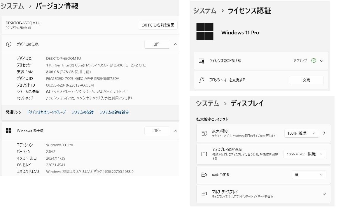Click the resolution icon beside ディスプレイの解像度

[x=204, y=154]
